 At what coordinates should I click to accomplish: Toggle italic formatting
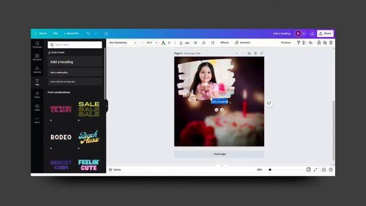[175, 43]
